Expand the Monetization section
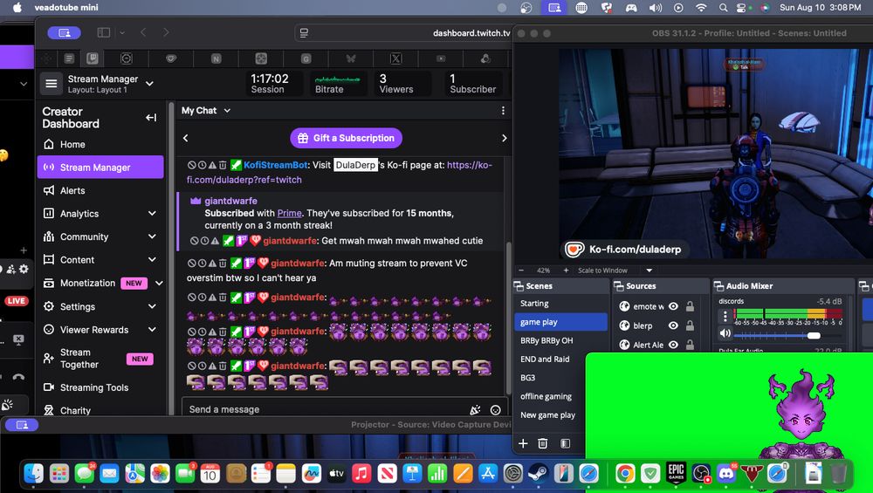 tap(159, 284)
